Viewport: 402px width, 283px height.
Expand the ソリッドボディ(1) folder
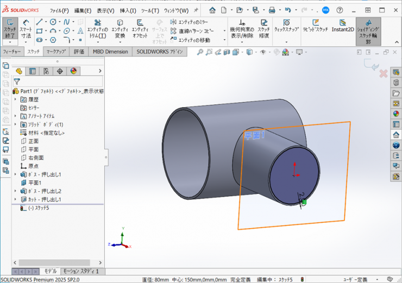(x=15, y=124)
